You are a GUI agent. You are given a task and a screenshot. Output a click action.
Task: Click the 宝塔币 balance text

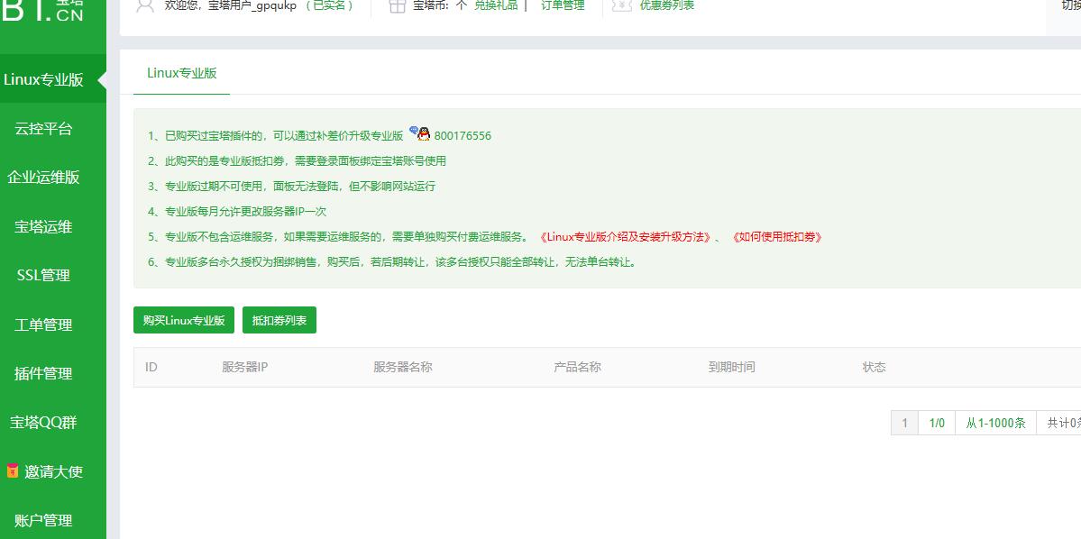[440, 5]
